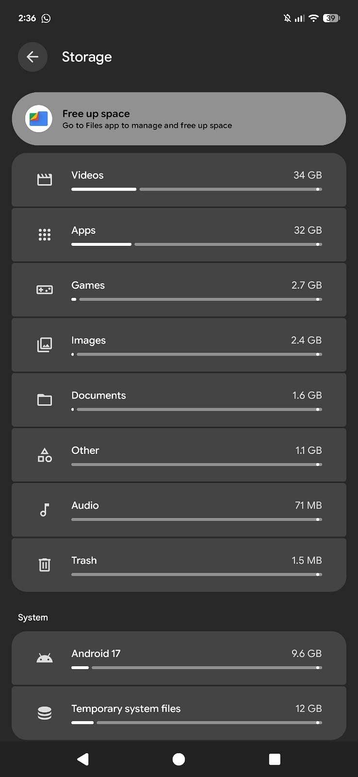Tap the Storage page title
358x777 pixels.
tap(87, 57)
